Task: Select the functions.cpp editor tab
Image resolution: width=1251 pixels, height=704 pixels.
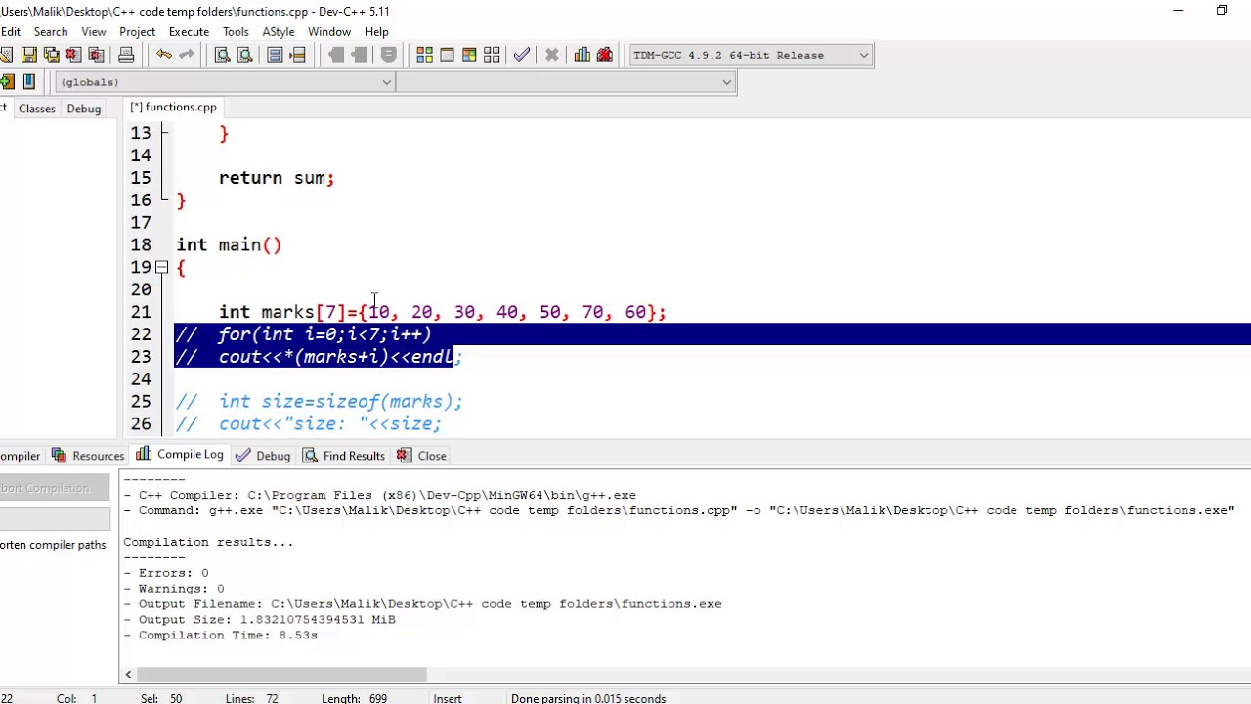Action: 174,108
